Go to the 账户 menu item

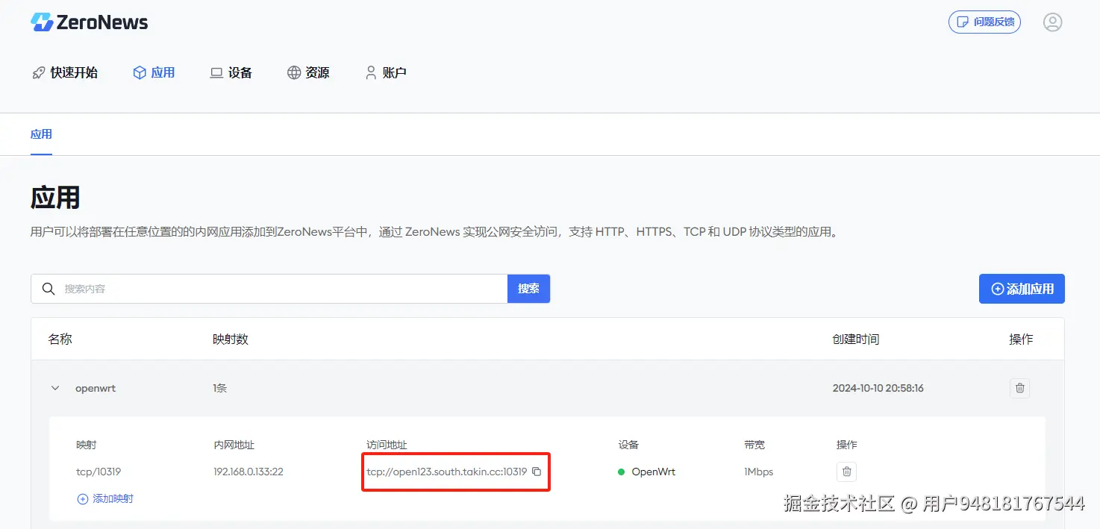(386, 73)
